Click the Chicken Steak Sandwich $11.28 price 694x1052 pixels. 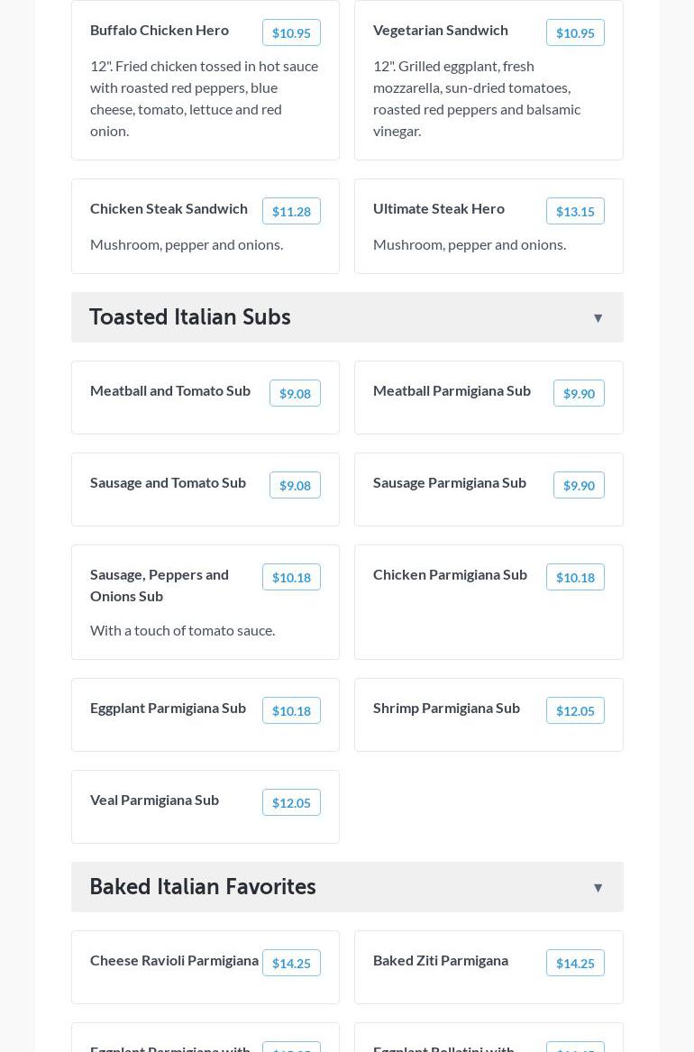click(291, 212)
